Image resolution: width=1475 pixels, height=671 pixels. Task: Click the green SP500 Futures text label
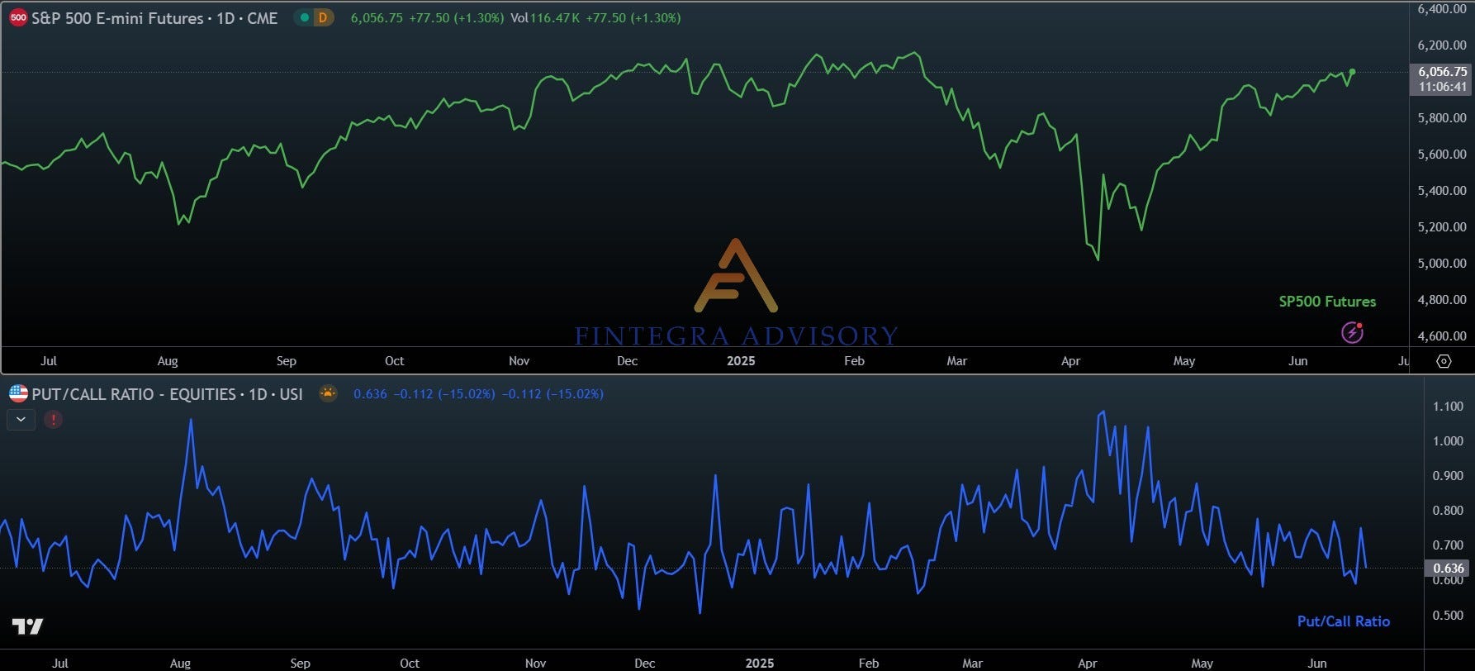pyautogui.click(x=1327, y=302)
